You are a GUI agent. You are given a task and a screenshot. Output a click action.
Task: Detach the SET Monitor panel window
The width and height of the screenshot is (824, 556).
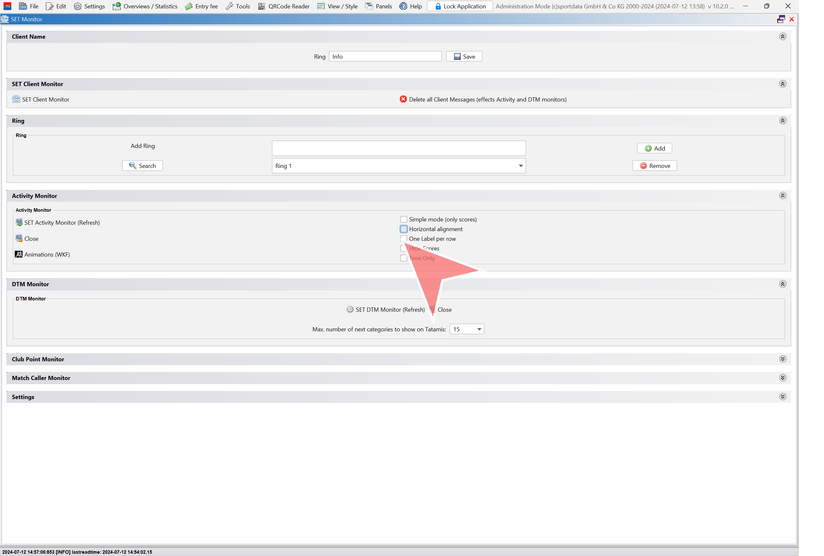point(781,19)
